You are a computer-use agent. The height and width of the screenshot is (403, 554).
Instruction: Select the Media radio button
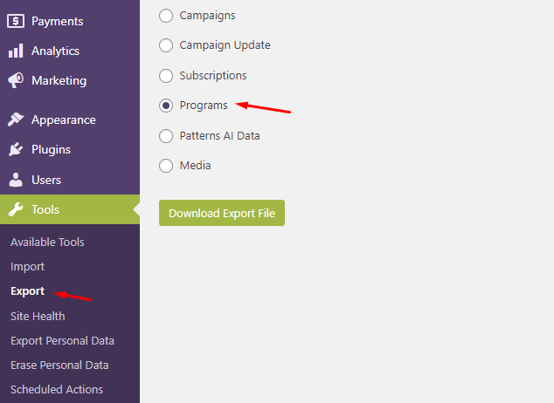click(166, 166)
